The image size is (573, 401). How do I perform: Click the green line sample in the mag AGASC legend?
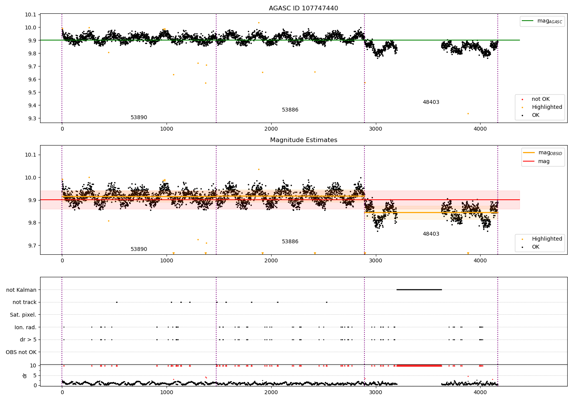click(528, 21)
